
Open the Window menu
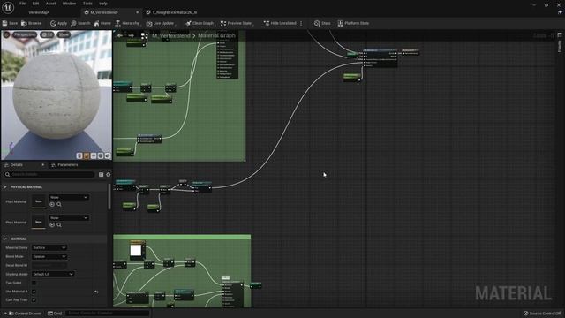[69, 4]
